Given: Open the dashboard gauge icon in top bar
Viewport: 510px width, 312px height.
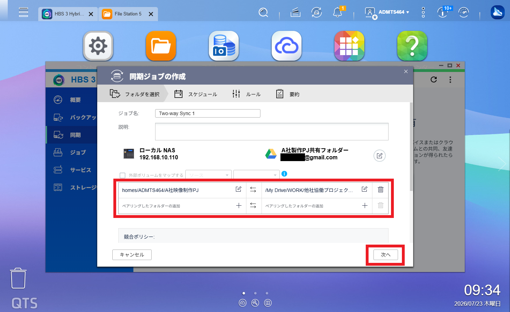Looking at the screenshot, I should click(x=464, y=13).
